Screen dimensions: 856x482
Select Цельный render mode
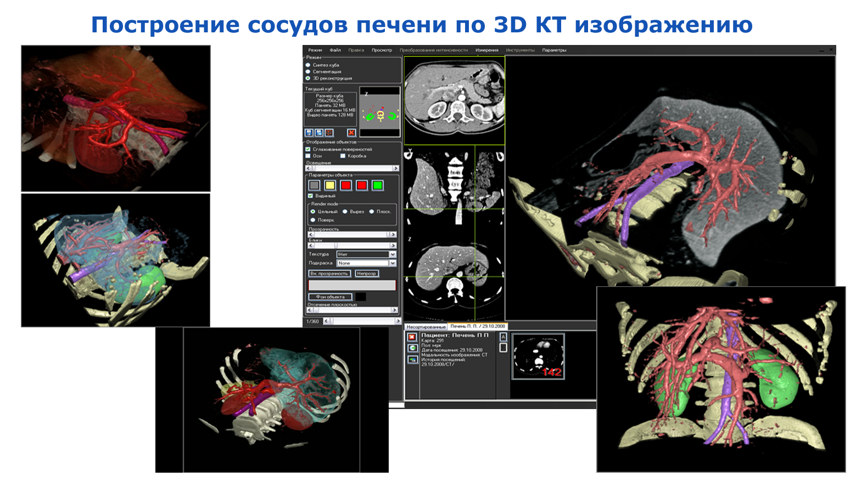[x=313, y=212]
